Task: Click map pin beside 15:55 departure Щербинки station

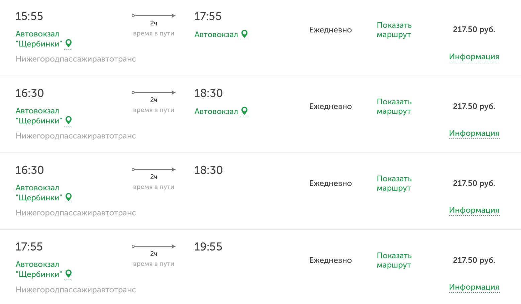Action: click(69, 43)
